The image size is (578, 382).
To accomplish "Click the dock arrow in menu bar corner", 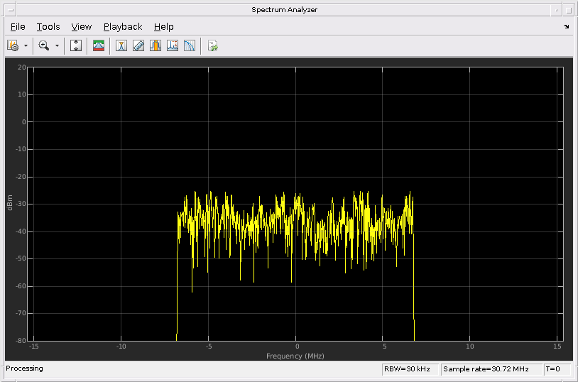I will point(567,26).
